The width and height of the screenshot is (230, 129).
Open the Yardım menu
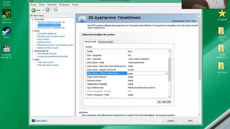pyautogui.click(x=75, y=5)
